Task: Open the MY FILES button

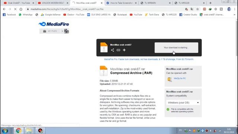Action: pos(50,31)
